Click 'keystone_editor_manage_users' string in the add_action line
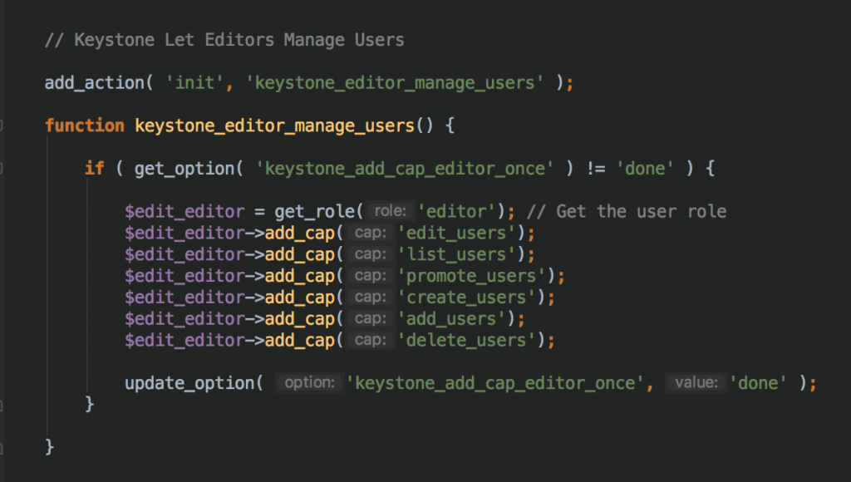The width and height of the screenshot is (851, 482). pyautogui.click(x=394, y=83)
